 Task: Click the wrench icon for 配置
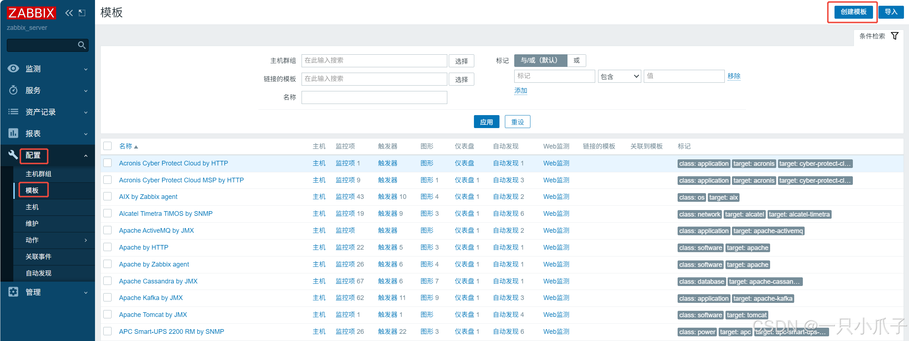click(x=13, y=155)
